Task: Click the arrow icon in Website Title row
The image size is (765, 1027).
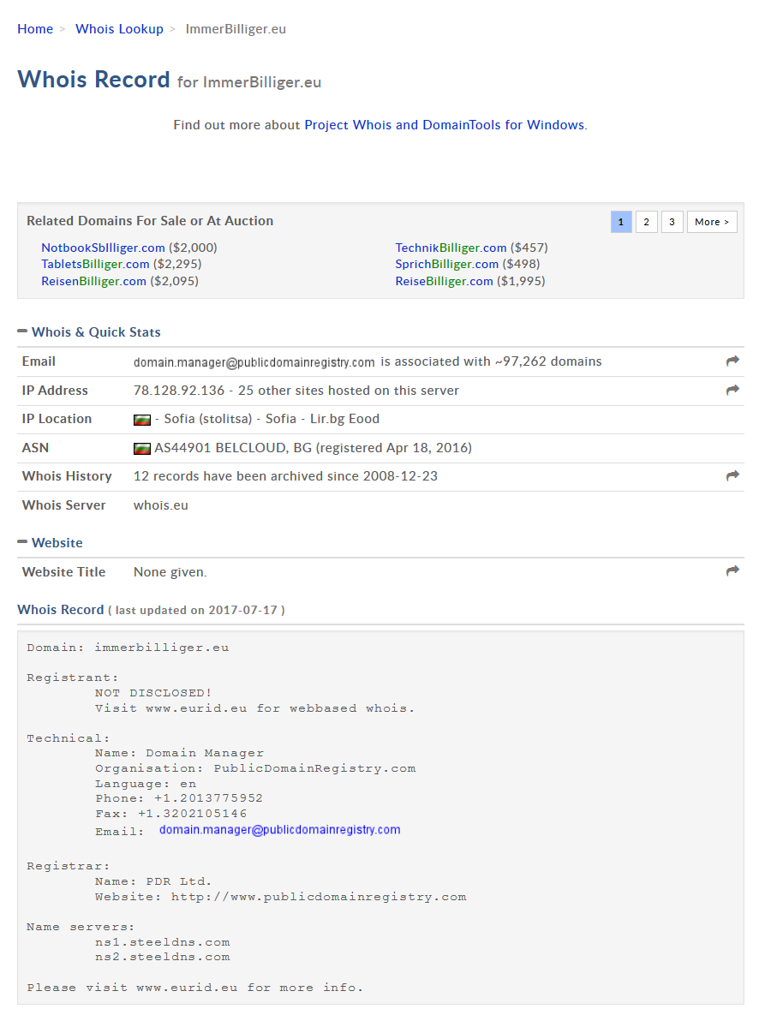Action: [732, 571]
